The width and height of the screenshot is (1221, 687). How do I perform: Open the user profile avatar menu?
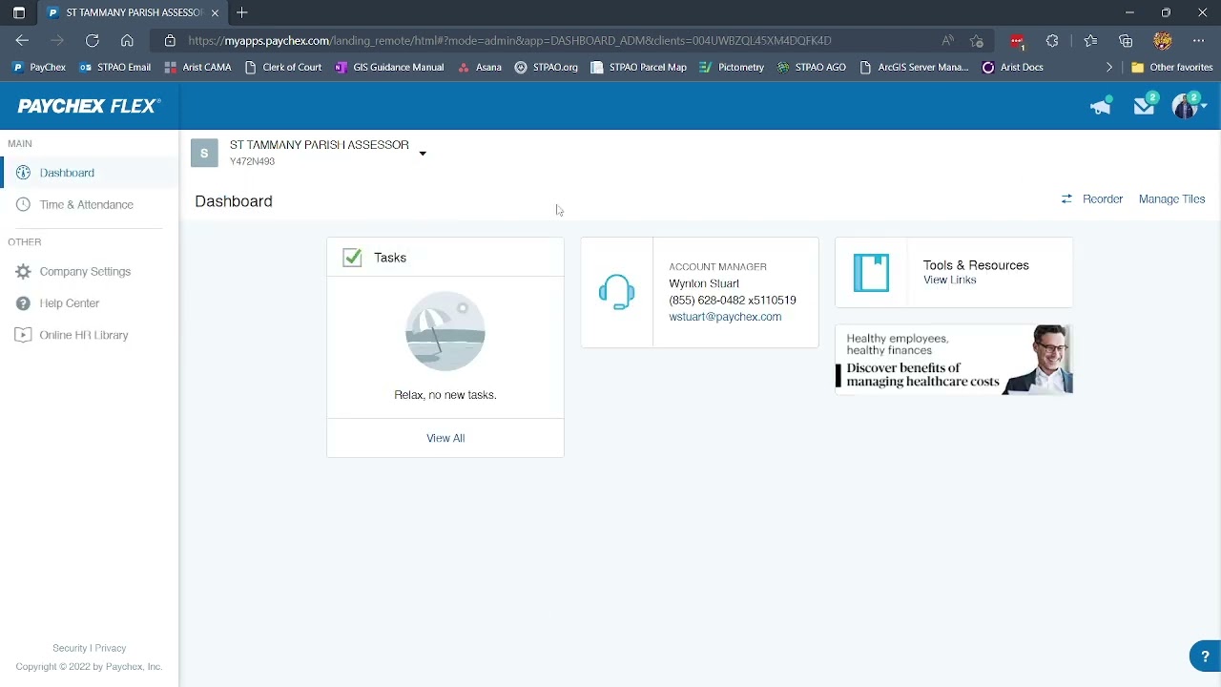1189,105
